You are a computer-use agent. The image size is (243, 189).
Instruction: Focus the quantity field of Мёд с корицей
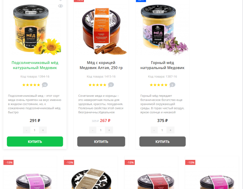pos(101,130)
